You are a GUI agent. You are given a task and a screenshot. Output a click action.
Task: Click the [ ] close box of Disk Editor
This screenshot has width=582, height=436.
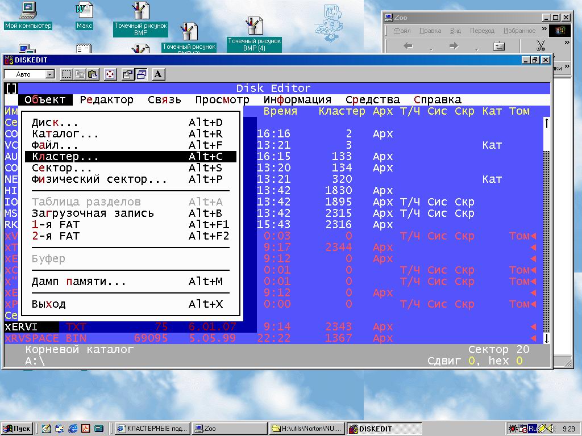point(11,88)
